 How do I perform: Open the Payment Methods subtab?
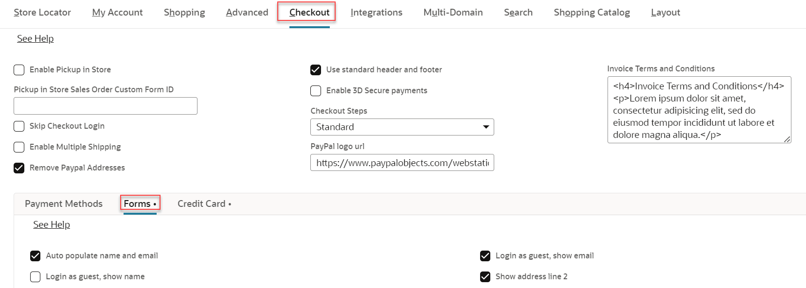tap(64, 204)
